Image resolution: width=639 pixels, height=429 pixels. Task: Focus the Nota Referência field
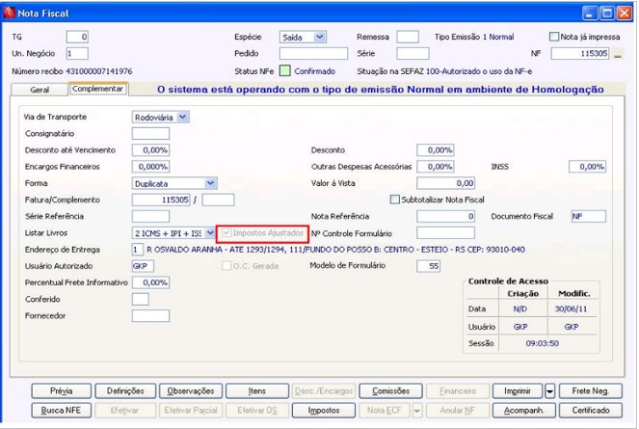pyautogui.click(x=446, y=216)
